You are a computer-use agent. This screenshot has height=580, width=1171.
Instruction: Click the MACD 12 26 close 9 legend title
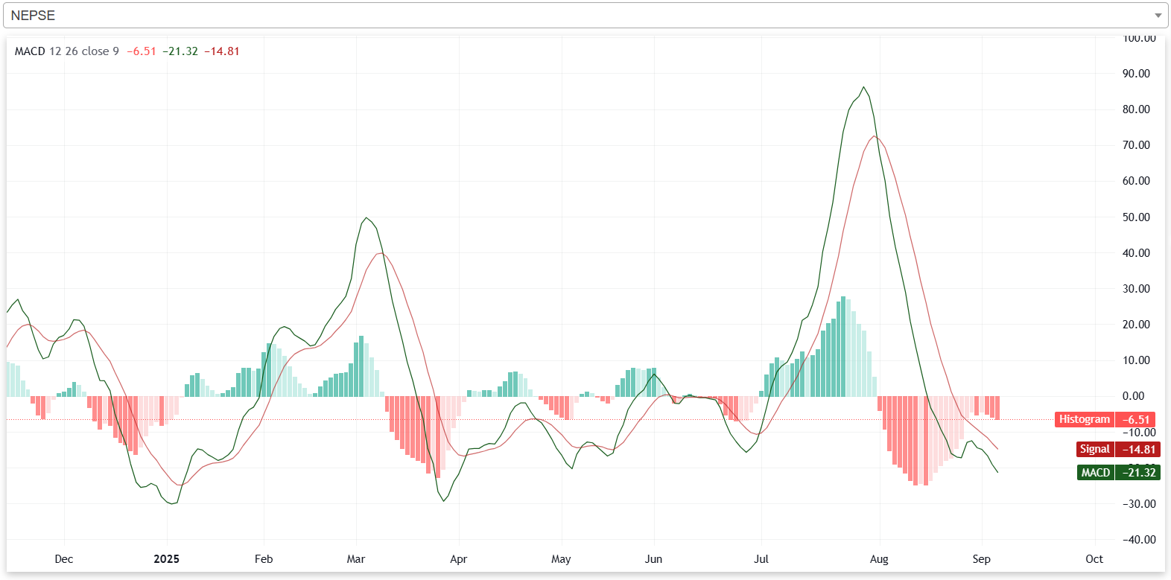[x=67, y=51]
